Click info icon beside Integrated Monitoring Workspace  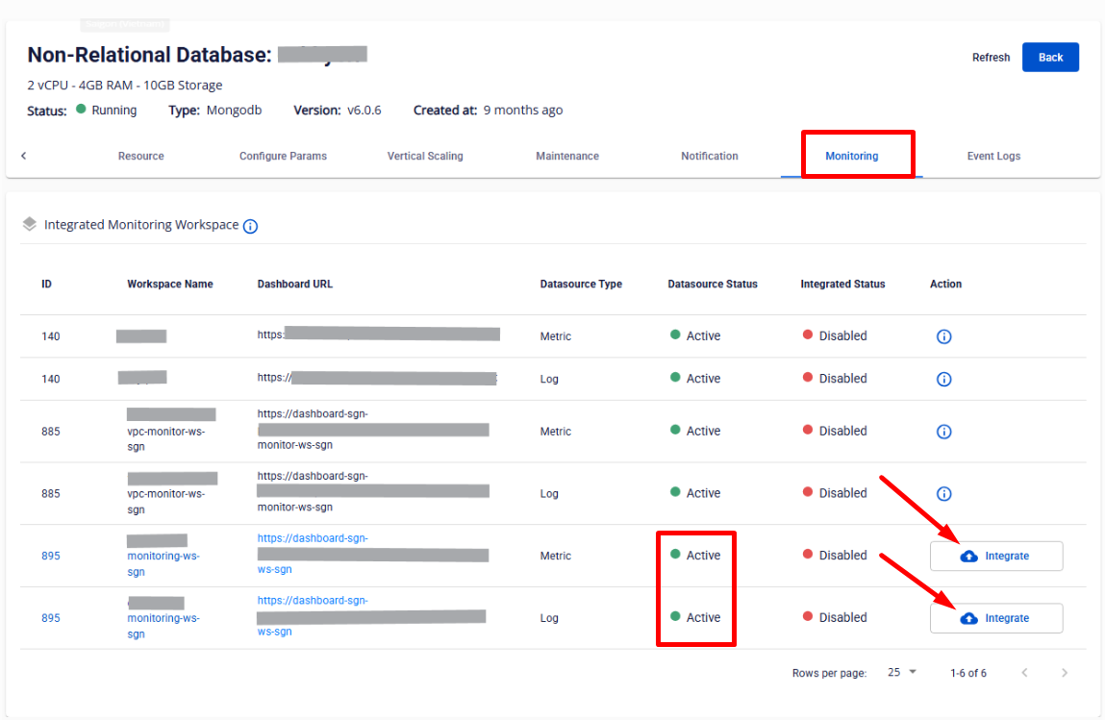pyautogui.click(x=250, y=227)
